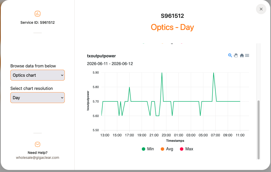
Task: Click the green Min legend color marker
Action: coord(144,149)
